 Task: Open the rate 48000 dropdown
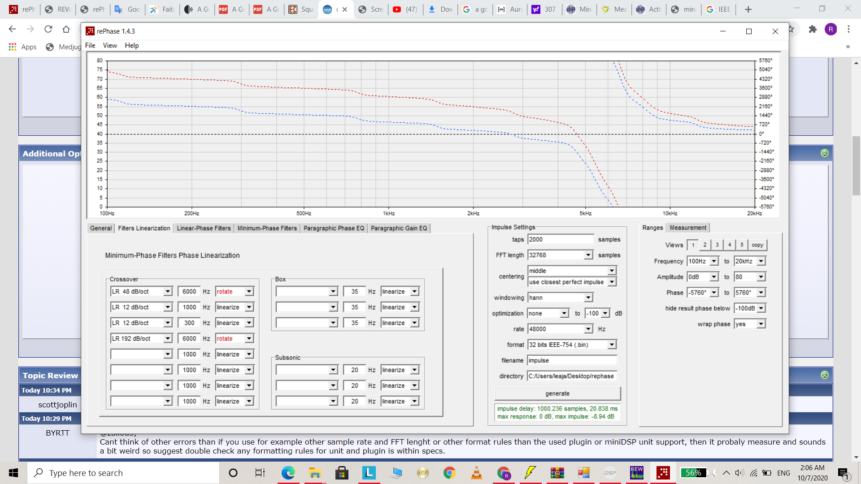[588, 329]
